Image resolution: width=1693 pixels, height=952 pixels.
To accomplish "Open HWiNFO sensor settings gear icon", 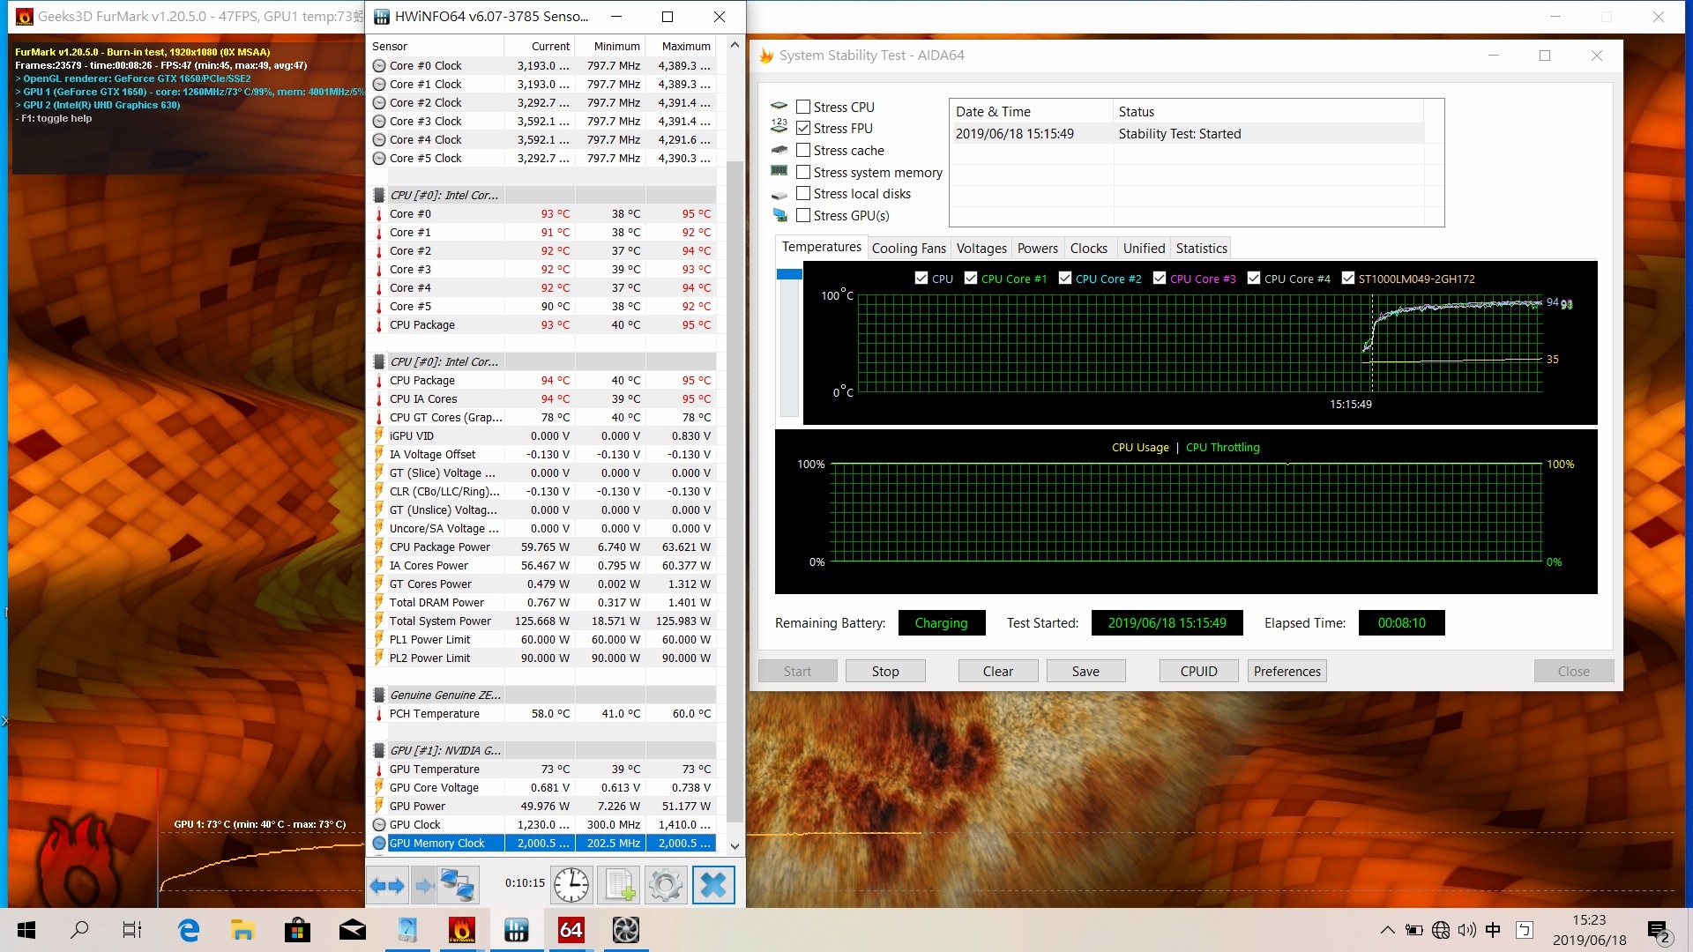I will click(x=666, y=884).
